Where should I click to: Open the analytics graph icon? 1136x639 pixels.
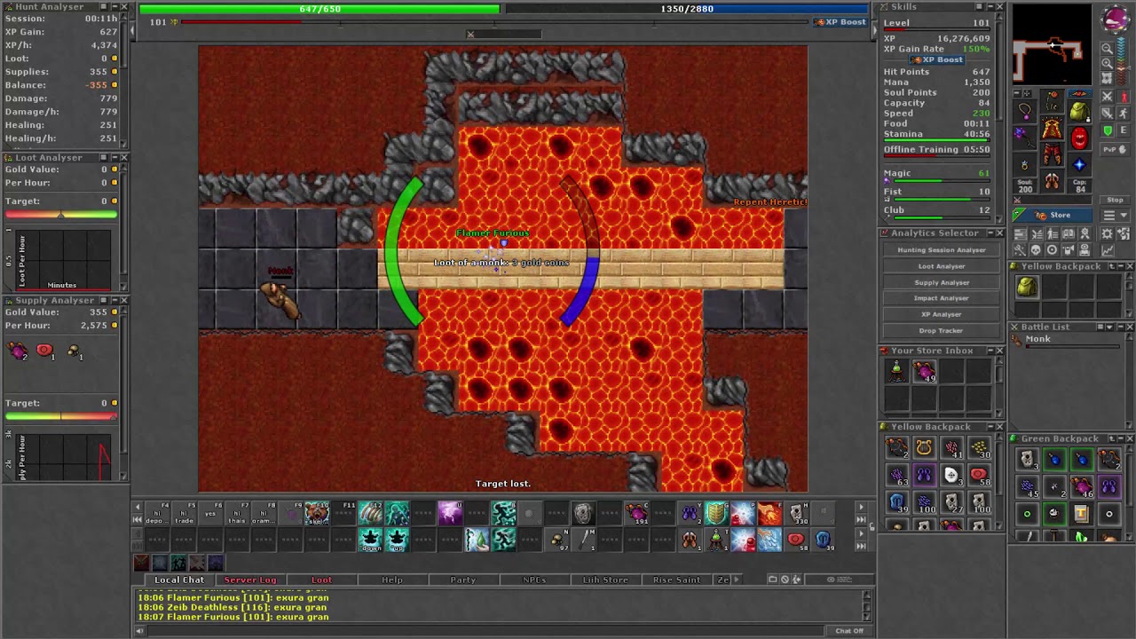pyautogui.click(x=1108, y=250)
